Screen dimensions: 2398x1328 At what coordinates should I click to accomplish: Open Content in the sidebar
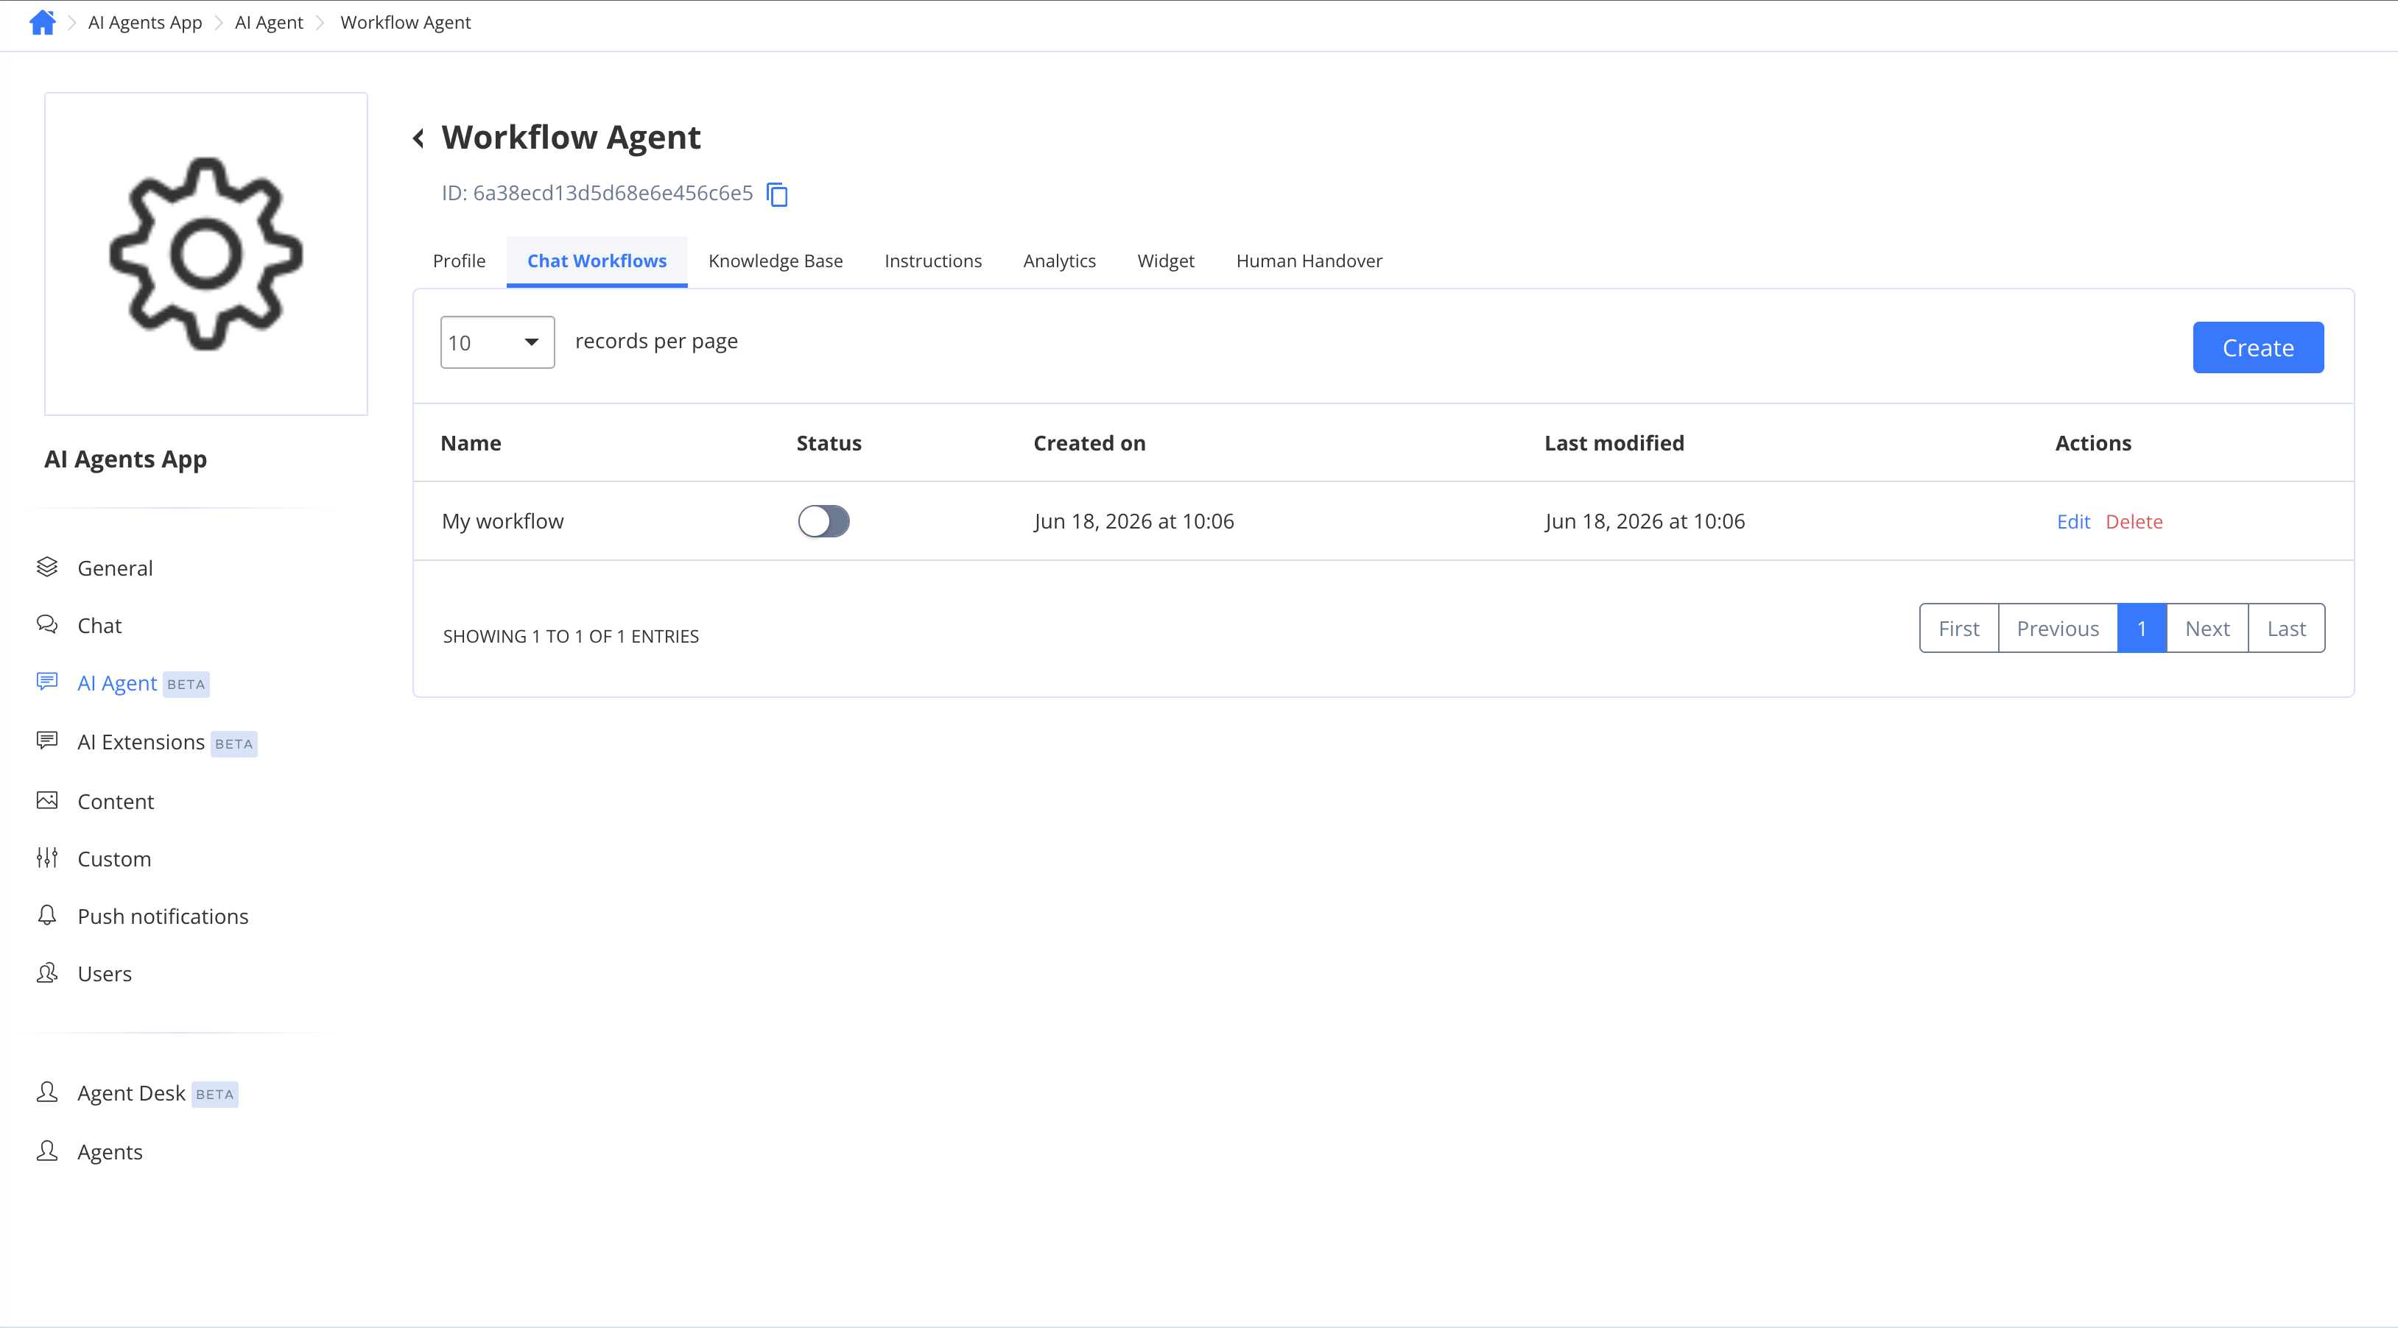pos(116,801)
